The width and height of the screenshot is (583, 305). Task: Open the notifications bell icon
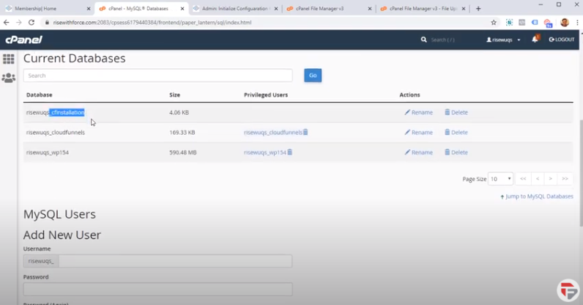pos(535,40)
